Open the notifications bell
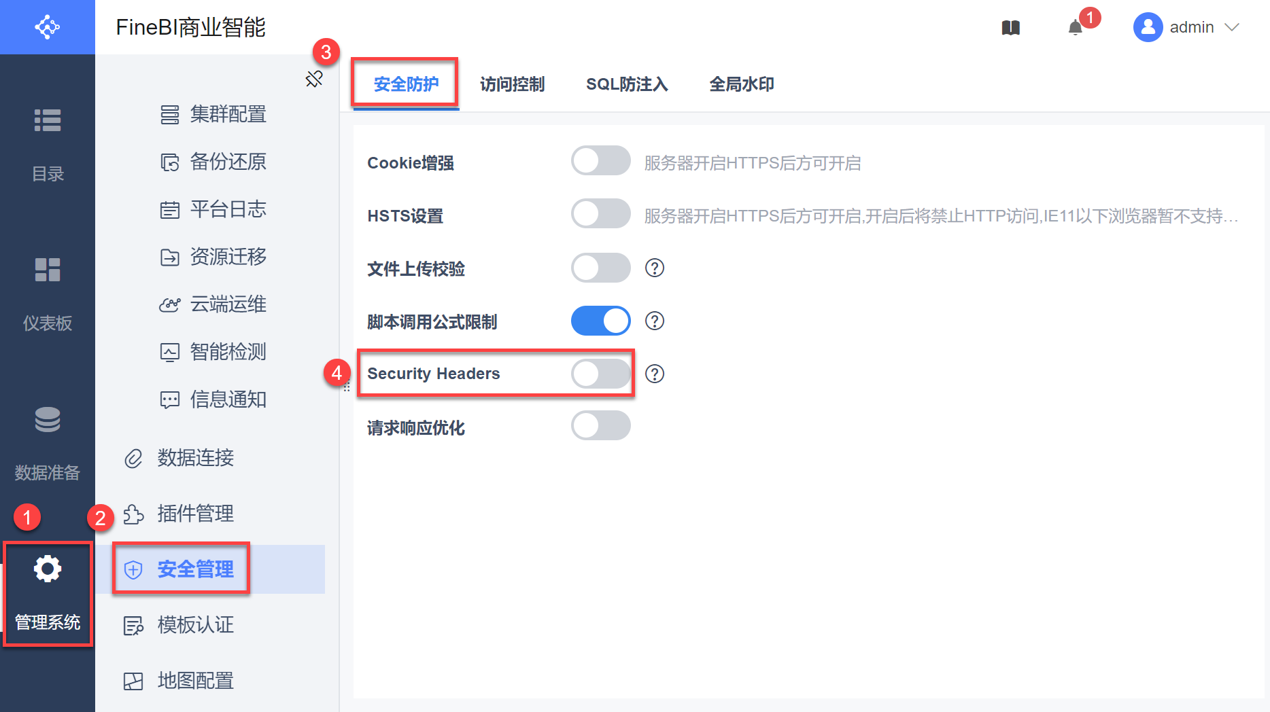Screen dimensions: 1270x712 click(x=1075, y=28)
